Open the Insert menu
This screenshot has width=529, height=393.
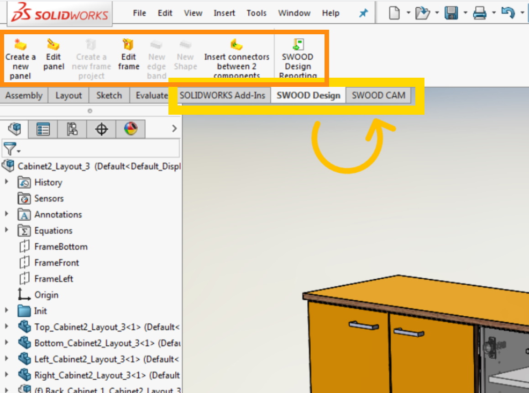click(x=224, y=13)
